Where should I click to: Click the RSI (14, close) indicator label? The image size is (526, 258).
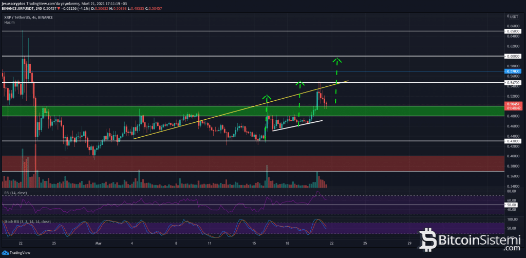pyautogui.click(x=15, y=193)
